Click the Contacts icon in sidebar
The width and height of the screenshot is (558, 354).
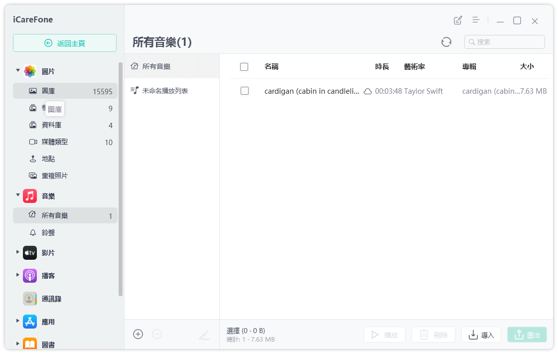coord(30,299)
